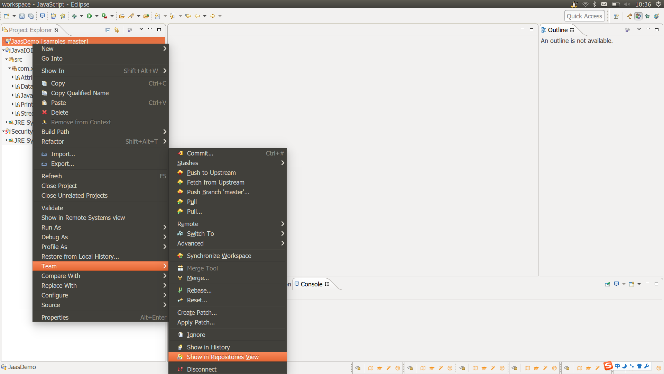Viewport: 664px width, 374px height.
Task: Expand the Switch To submenu
Action: click(228, 234)
